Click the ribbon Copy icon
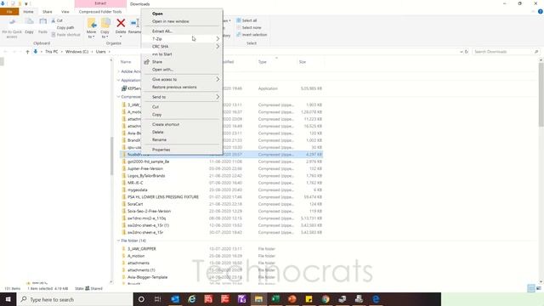This screenshot has height=306, width=544. click(29, 22)
